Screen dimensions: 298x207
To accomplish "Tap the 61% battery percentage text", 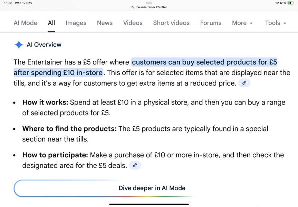I will pyautogui.click(x=283, y=3).
